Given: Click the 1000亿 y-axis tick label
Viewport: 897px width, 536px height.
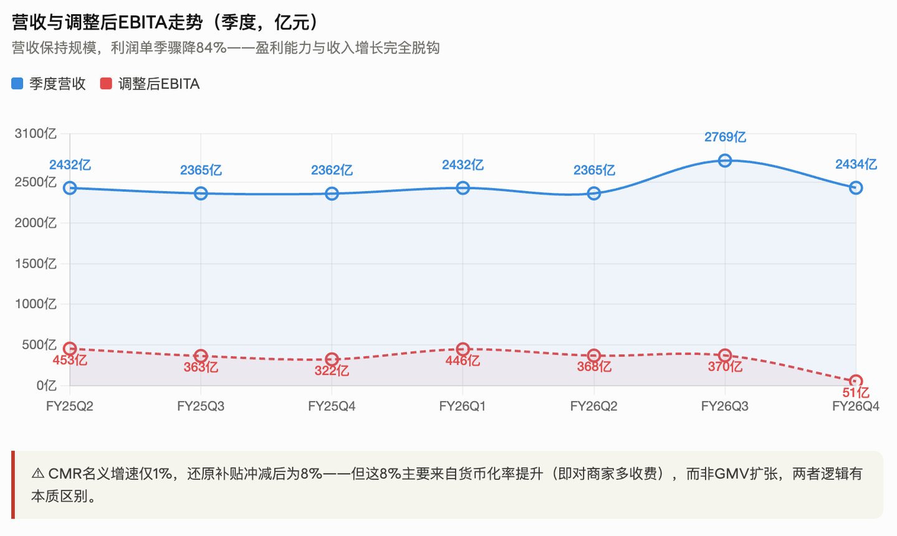Looking at the screenshot, I should point(36,304).
